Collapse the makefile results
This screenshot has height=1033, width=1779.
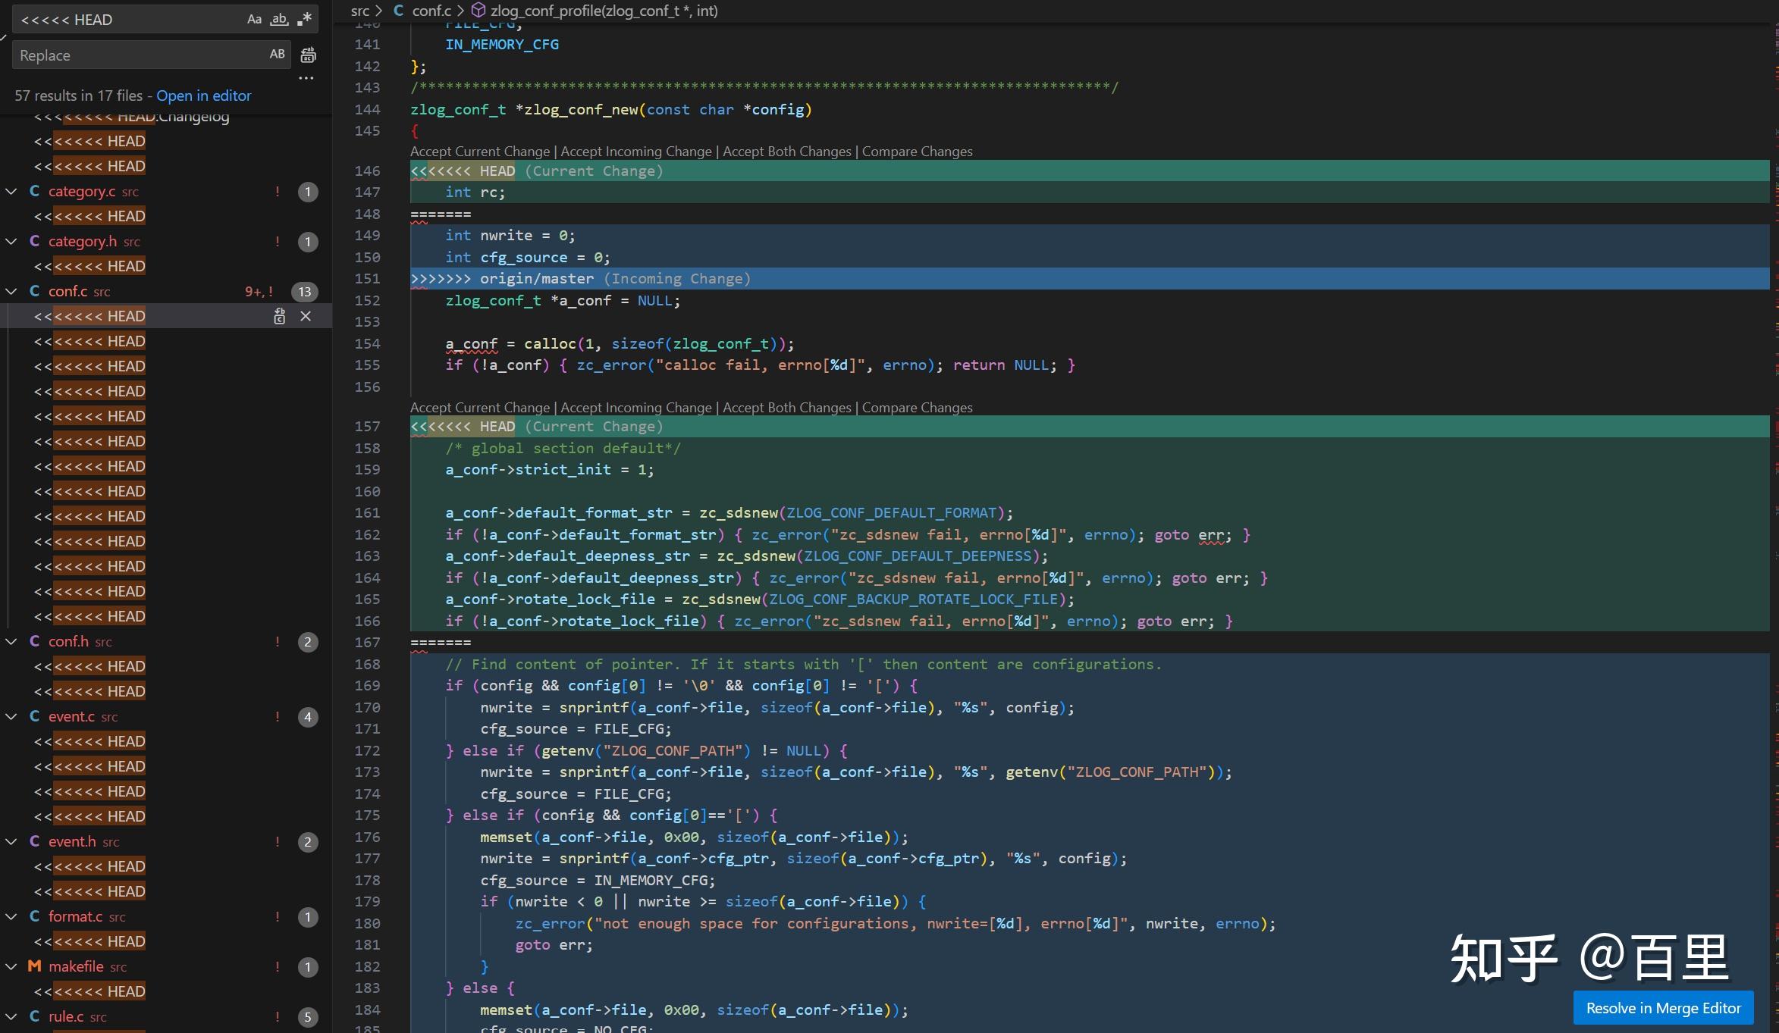click(11, 966)
